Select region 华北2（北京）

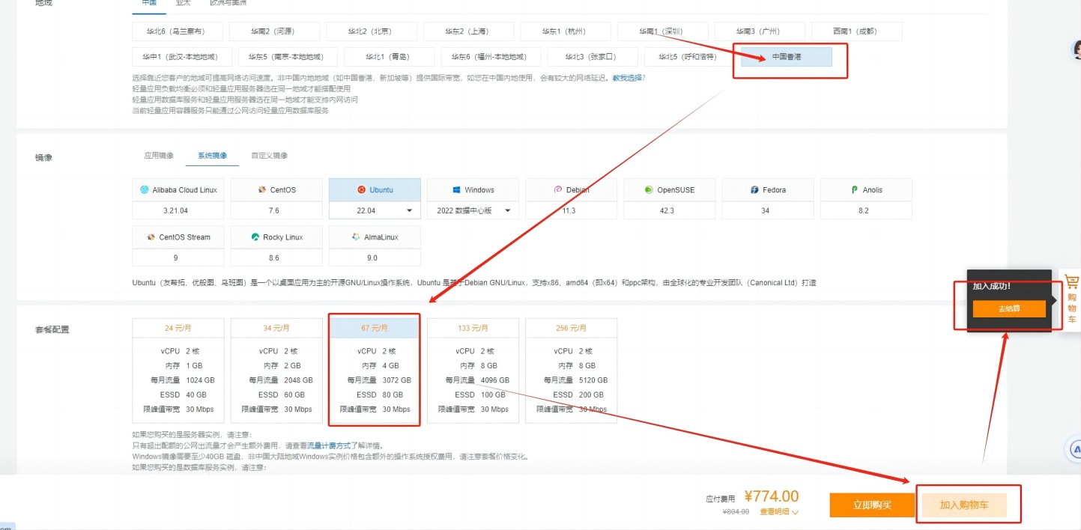tap(371, 31)
